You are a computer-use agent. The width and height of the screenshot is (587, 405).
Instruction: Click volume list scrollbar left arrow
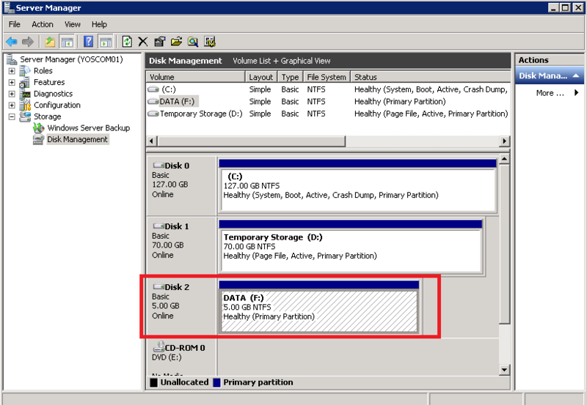click(x=152, y=141)
